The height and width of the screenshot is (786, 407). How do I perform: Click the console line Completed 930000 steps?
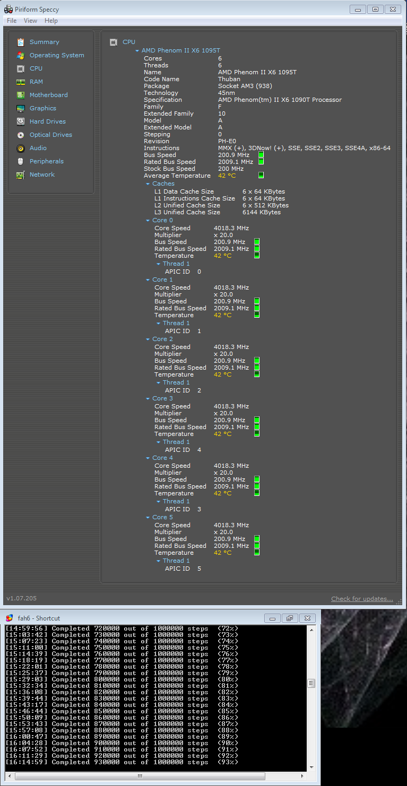pos(122,762)
